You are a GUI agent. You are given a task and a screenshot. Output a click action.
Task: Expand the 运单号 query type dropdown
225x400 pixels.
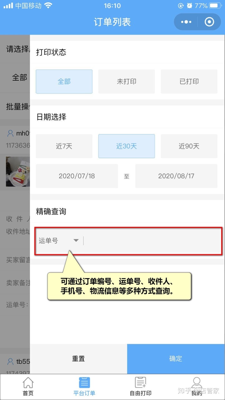[x=59, y=241]
